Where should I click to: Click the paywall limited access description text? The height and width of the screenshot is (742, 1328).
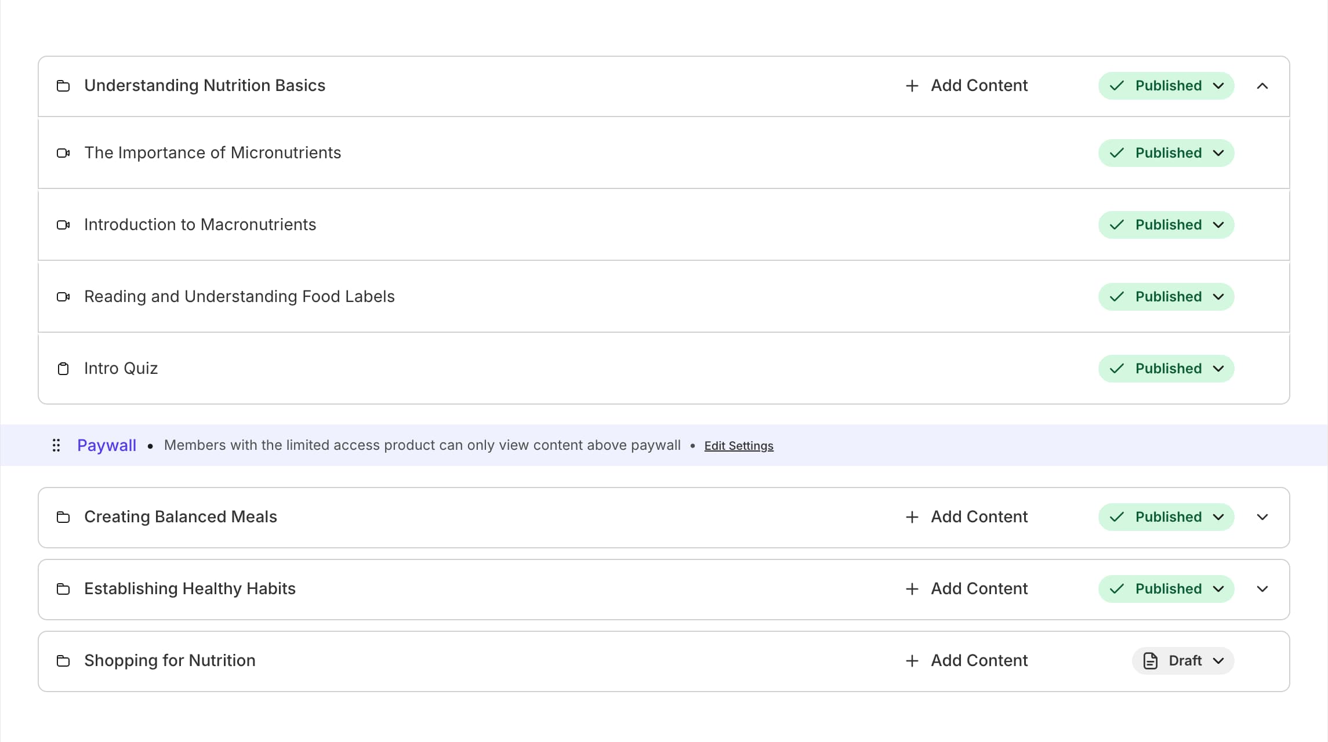coord(422,445)
